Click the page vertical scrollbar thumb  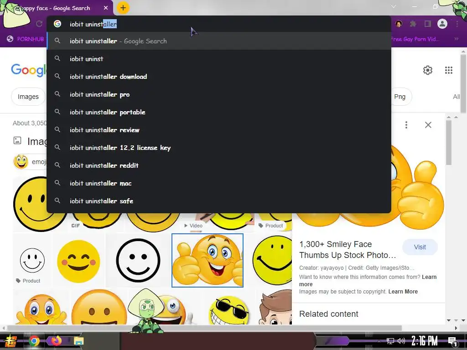pos(463,83)
